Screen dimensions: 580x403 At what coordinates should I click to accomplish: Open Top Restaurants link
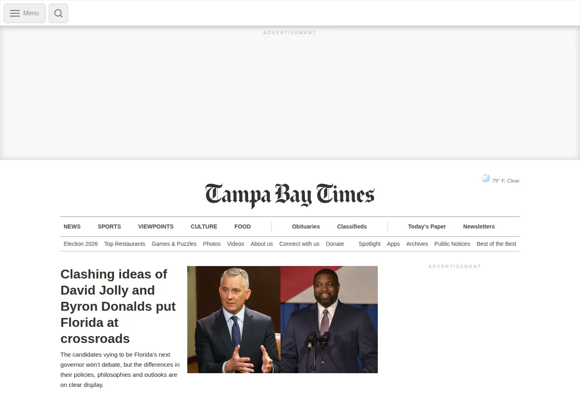pyautogui.click(x=125, y=244)
